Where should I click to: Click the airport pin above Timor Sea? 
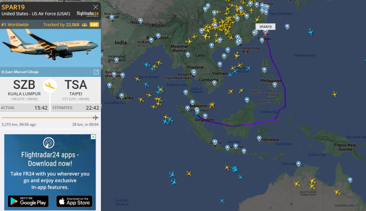[x=298, y=163]
